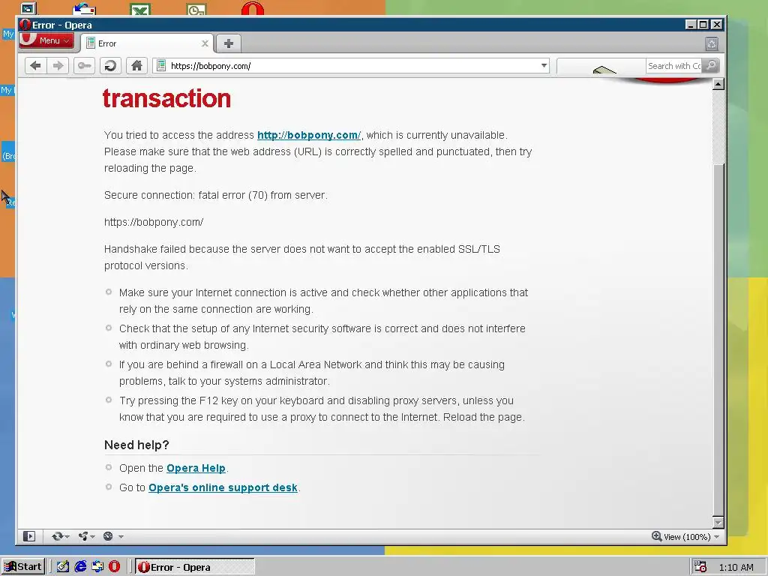Click the 'If you are behind a firewall' bullet
The image size is (768, 576).
[x=312, y=373]
